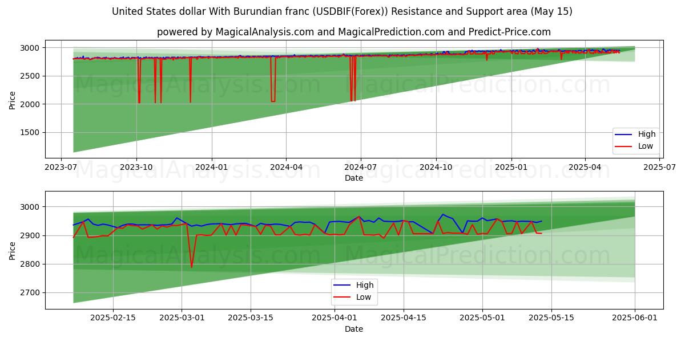Click the top chart's 'Price' axis label
The width and height of the screenshot is (685, 342).
[13, 99]
